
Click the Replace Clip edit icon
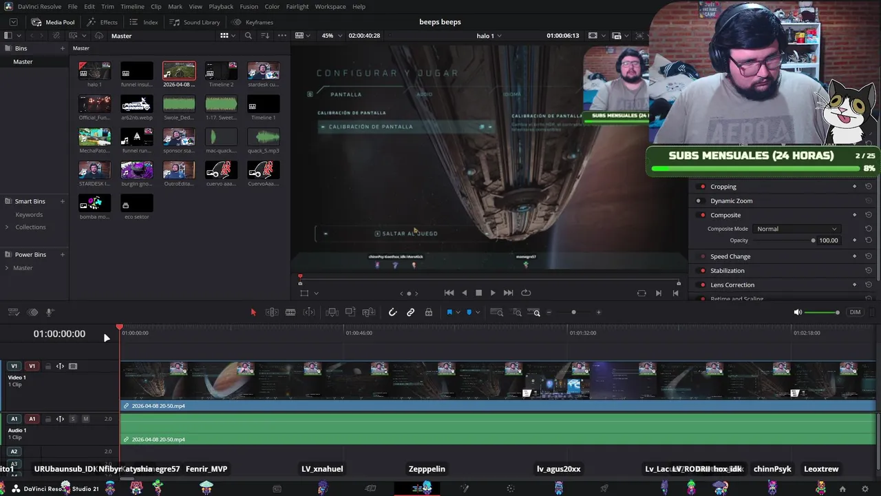tap(368, 312)
